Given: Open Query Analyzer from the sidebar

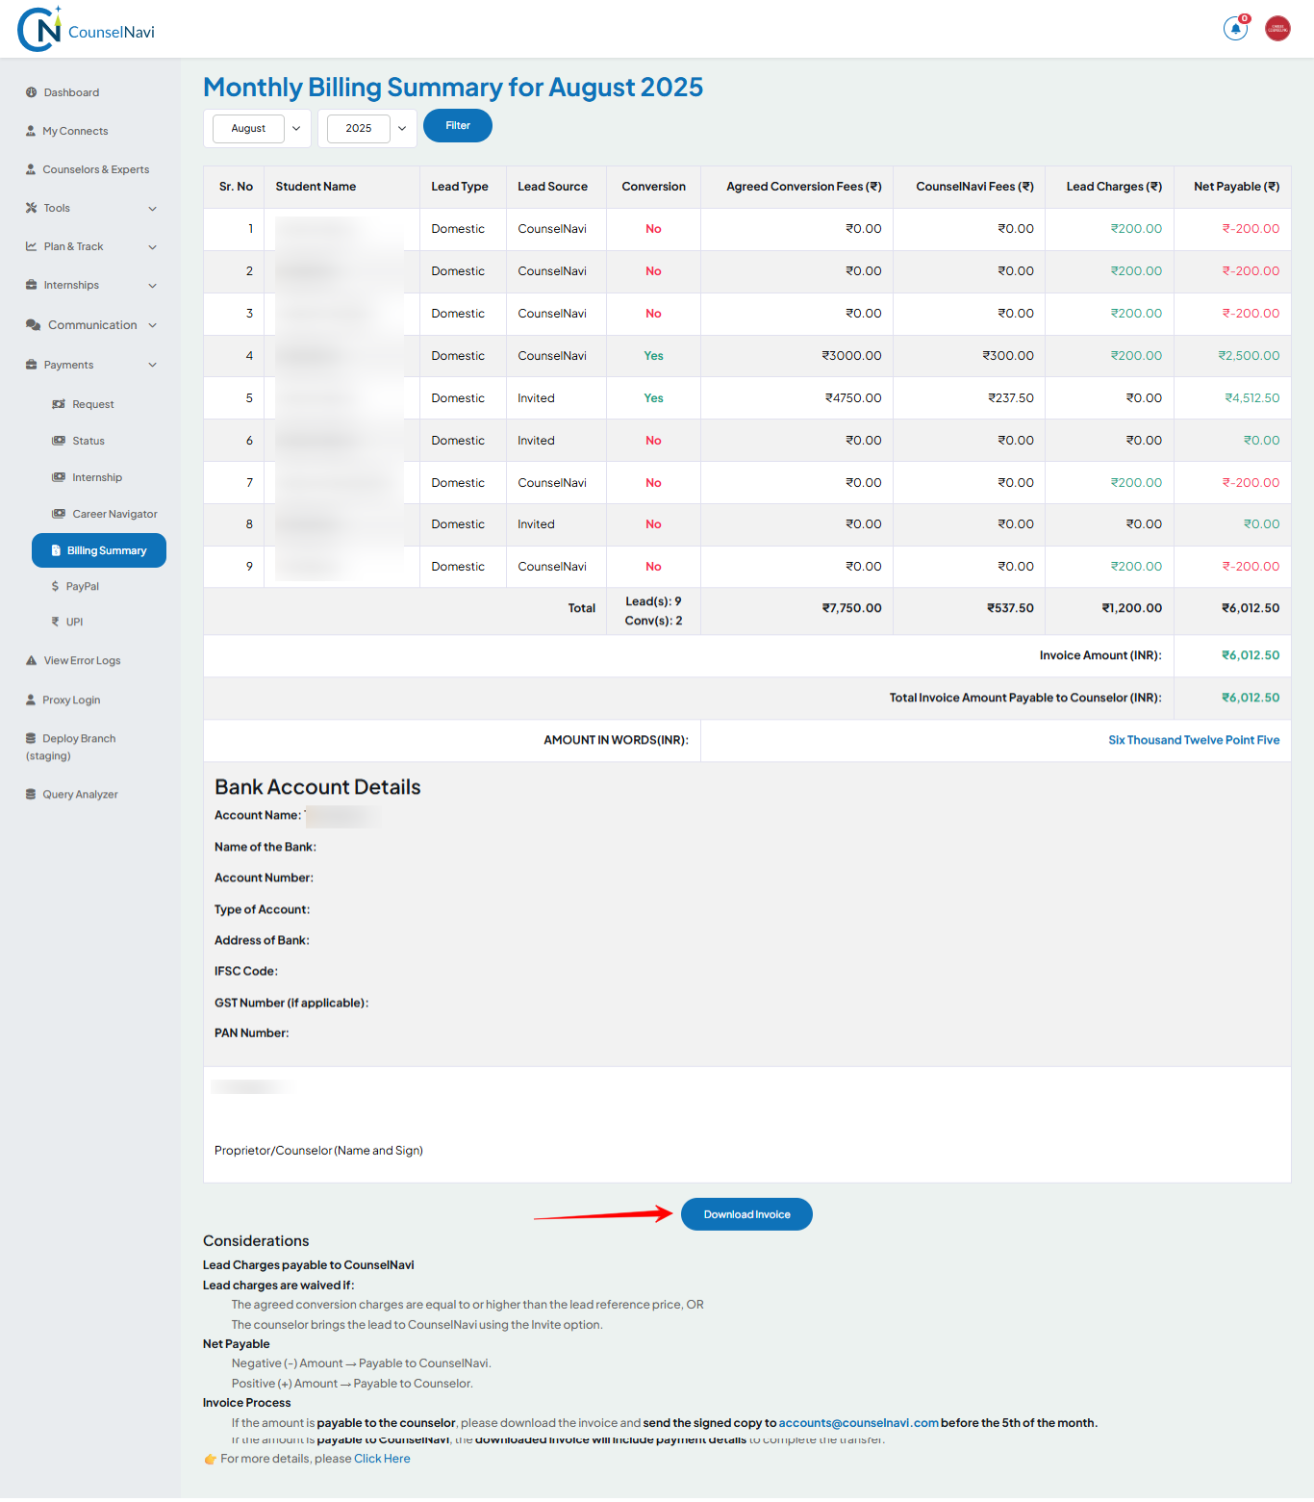Looking at the screenshot, I should pyautogui.click(x=80, y=794).
